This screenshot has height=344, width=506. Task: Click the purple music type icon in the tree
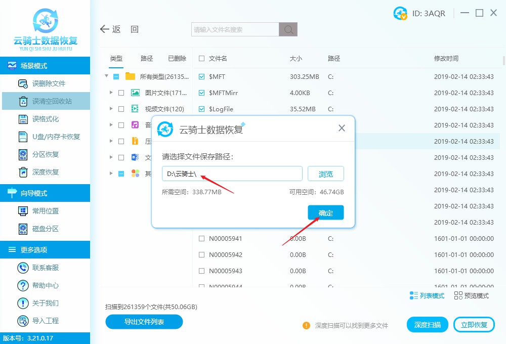tap(135, 125)
